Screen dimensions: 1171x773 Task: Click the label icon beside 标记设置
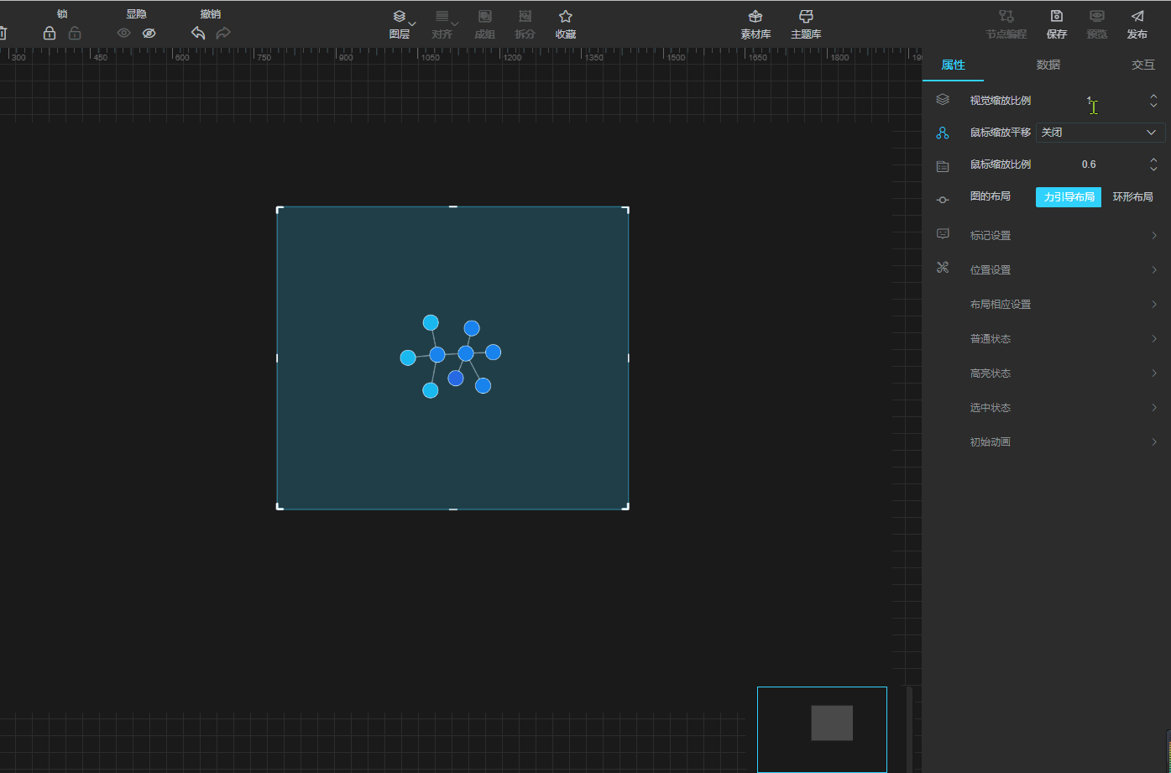[943, 234]
